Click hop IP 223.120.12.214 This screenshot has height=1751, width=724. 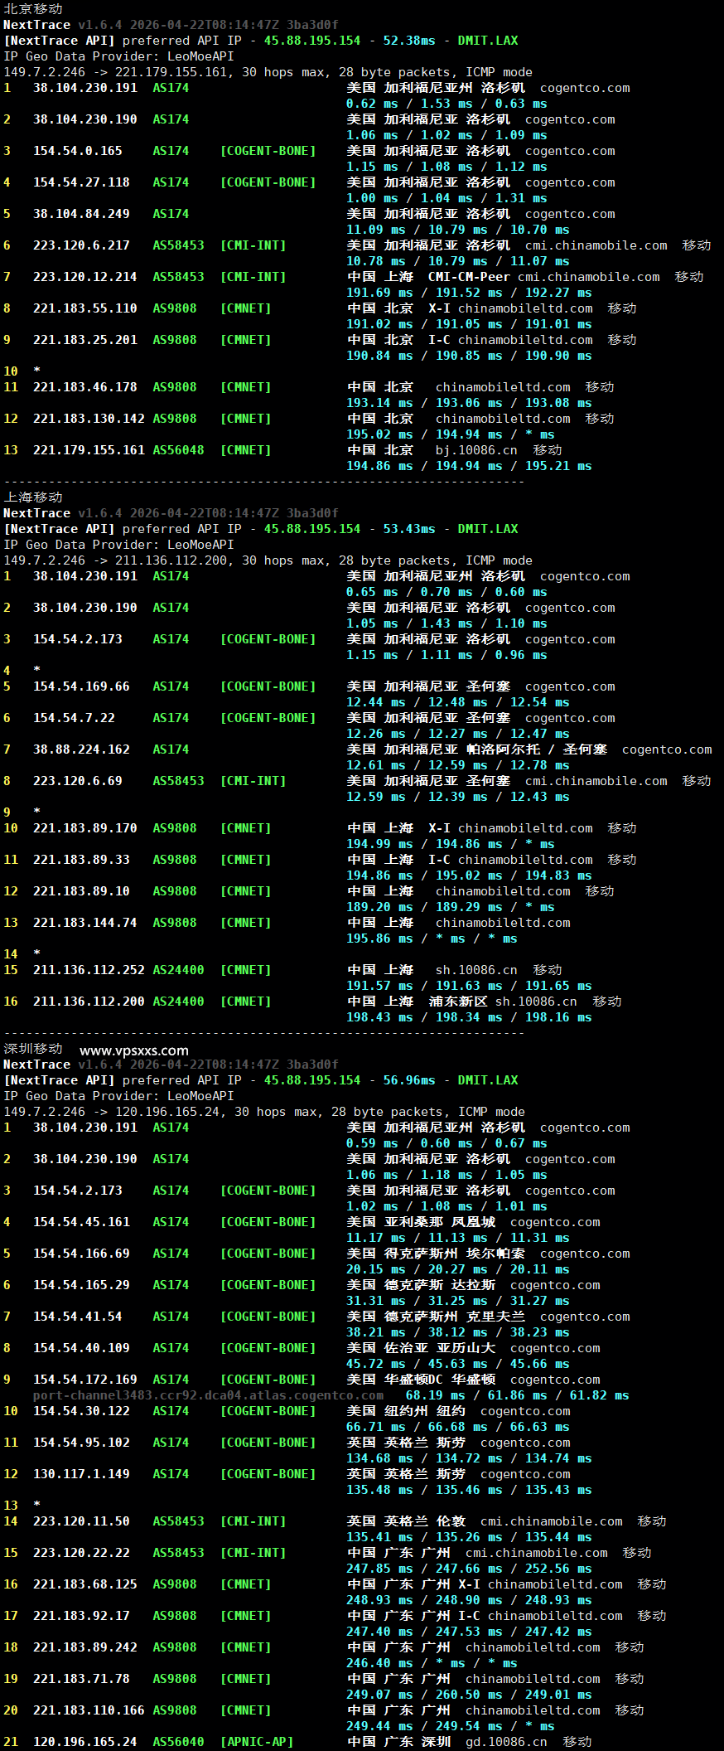click(x=85, y=277)
